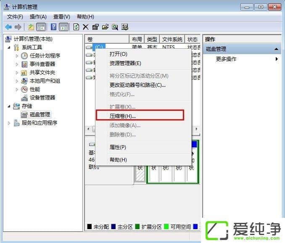Image resolution: width=285 pixels, height=243 pixels.
Task: Click the up one level folder icon
Action: 31,27
